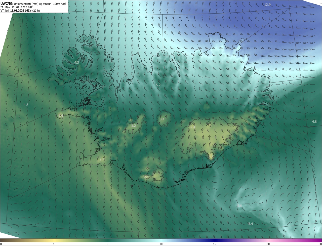Click the 'IT: Mán. 12. 01. 2026 18Z' line

coord(17,7)
